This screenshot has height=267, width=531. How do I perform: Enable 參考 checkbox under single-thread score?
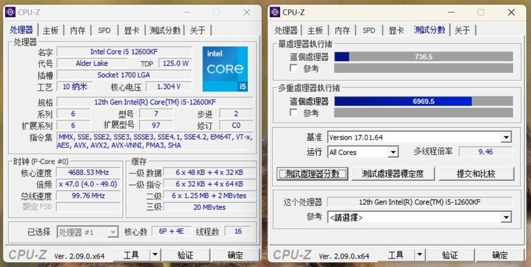pos(293,68)
